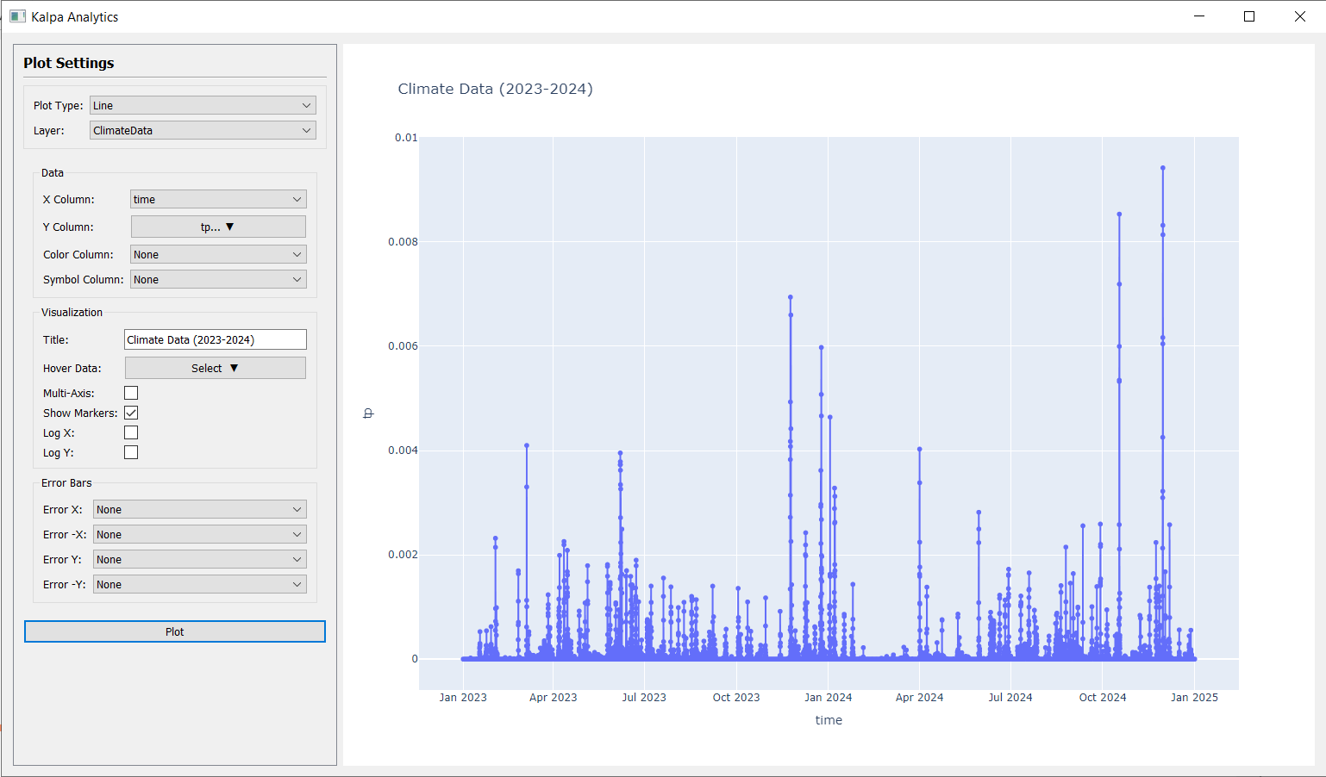
Task: Click the Plot button
Action: [174, 632]
